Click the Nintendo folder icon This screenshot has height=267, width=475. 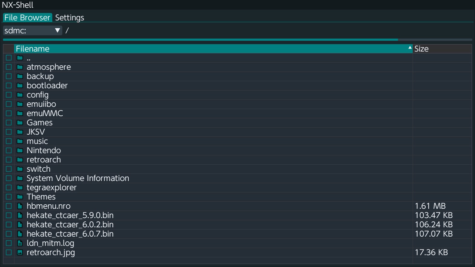click(20, 151)
